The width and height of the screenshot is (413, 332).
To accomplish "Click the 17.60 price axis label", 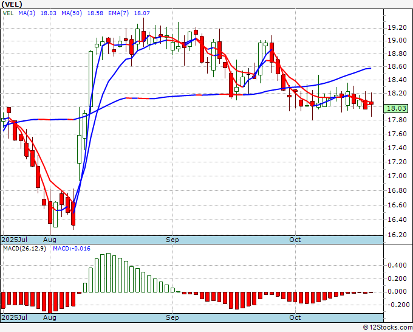I will 397,134.
